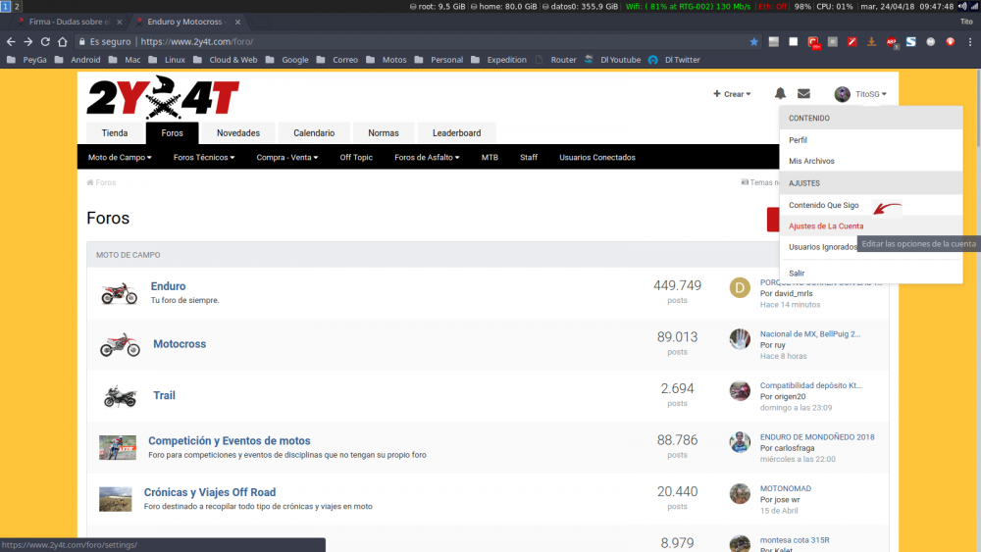
Task: Select Mis Archivos in the user menu
Action: click(871, 162)
